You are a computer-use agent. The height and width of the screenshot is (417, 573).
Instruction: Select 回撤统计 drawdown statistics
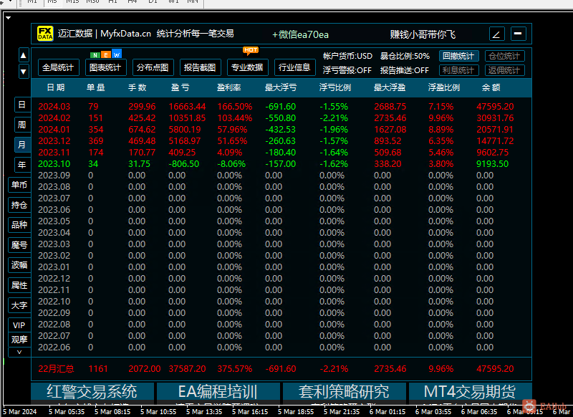tap(458, 56)
